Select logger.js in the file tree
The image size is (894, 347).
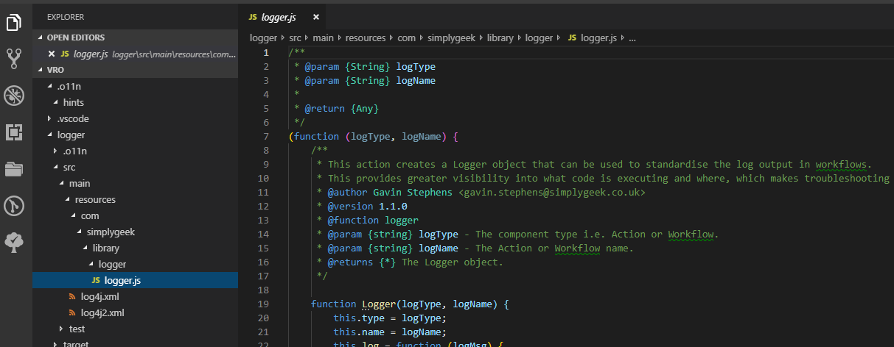tap(135, 280)
